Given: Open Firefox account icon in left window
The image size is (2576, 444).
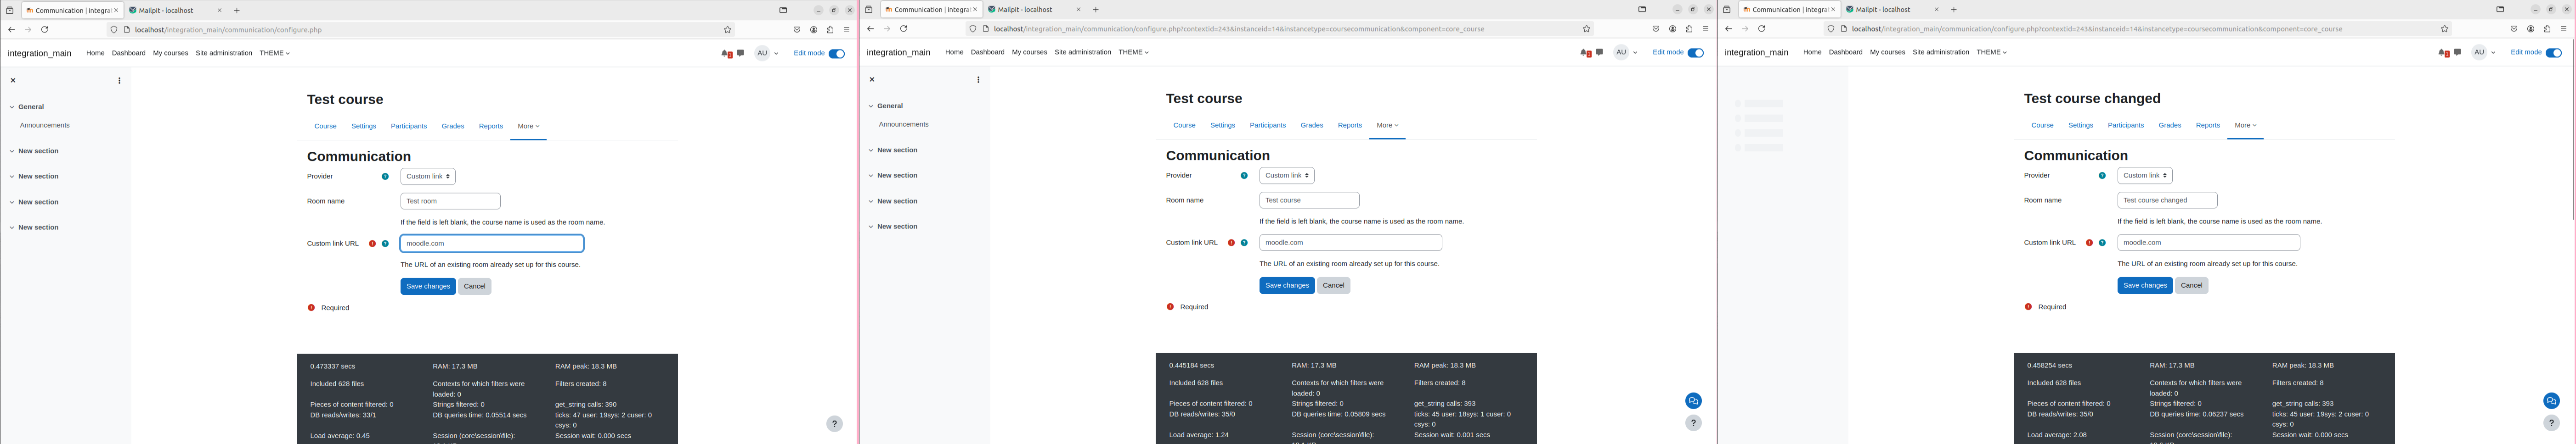Looking at the screenshot, I should tap(814, 30).
